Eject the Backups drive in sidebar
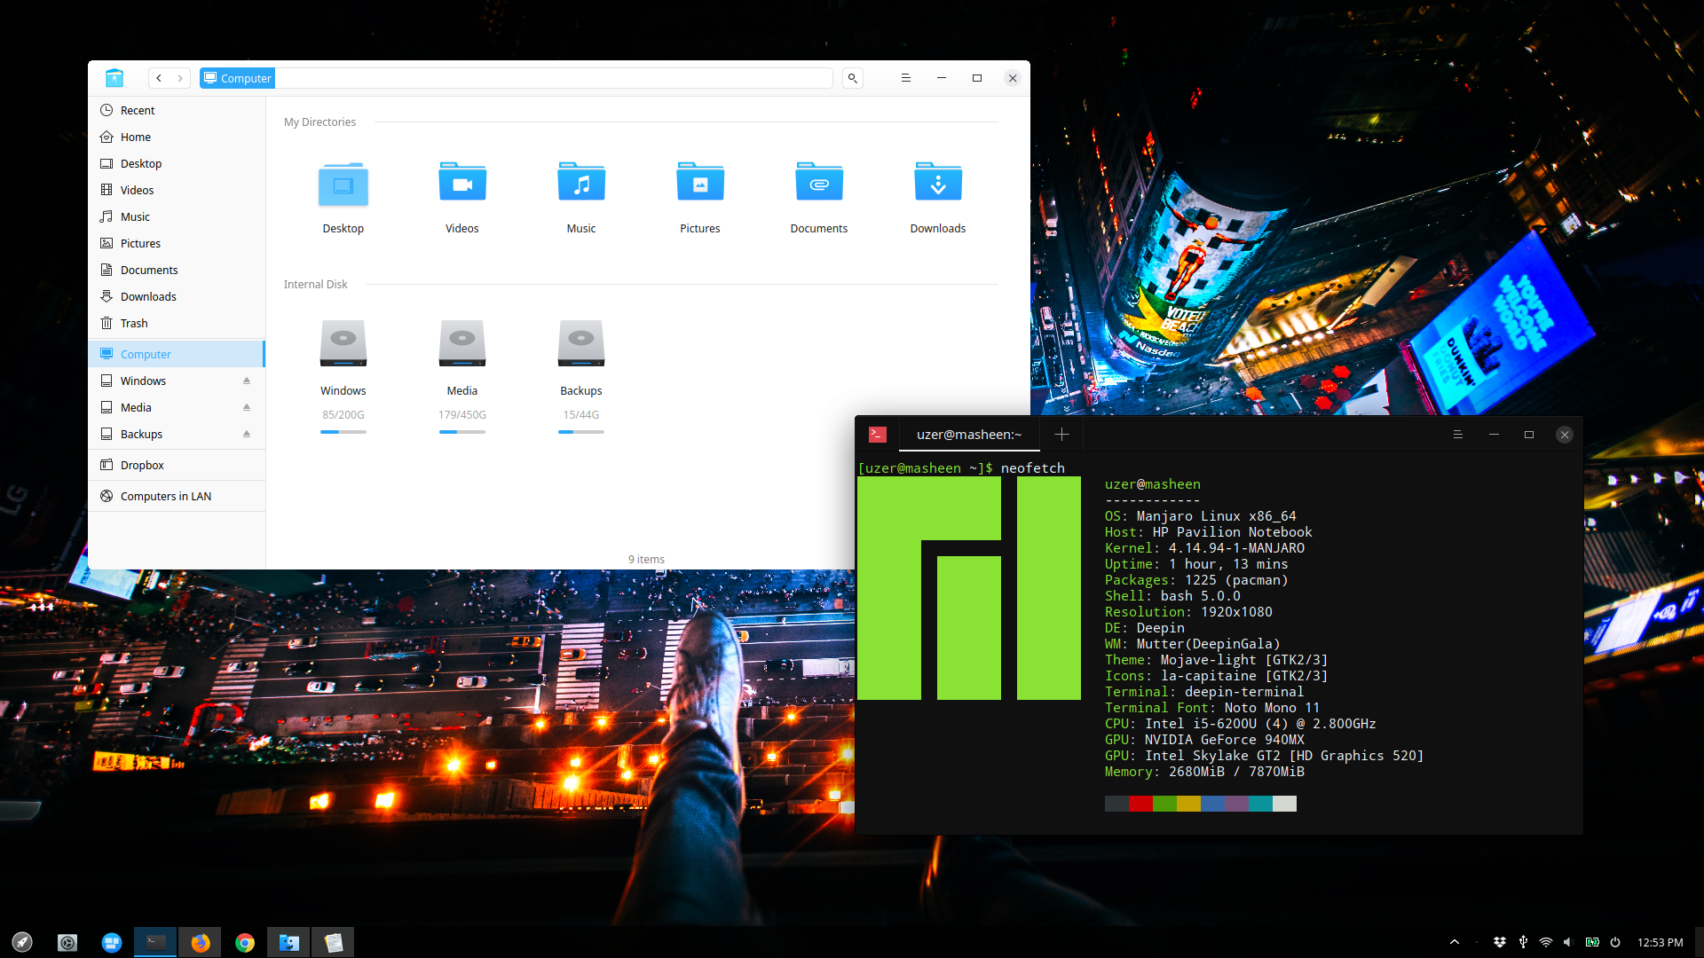 tap(247, 434)
